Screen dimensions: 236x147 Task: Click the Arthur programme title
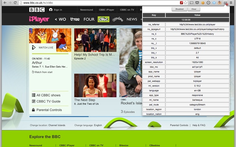point(37,63)
